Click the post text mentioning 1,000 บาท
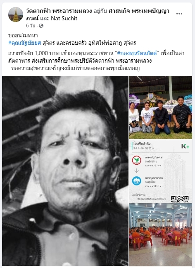 click(x=96, y=57)
